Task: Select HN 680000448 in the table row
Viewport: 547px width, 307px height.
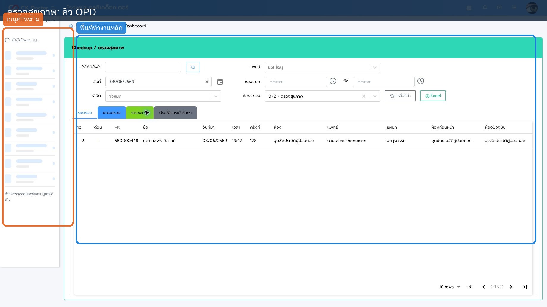Action: coord(126,141)
